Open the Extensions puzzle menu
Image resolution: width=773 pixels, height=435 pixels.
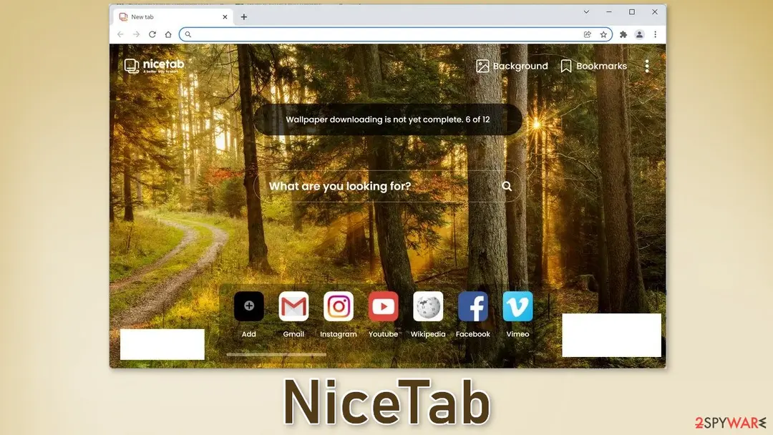[x=623, y=34]
